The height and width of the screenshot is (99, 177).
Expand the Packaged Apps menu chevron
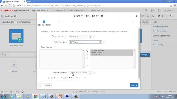click(102, 10)
